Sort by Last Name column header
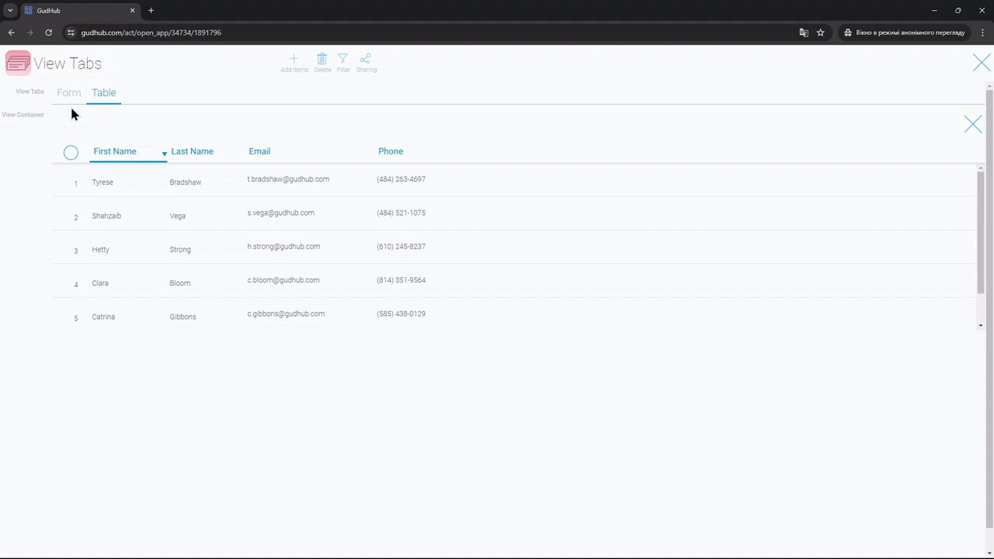Viewport: 994px width, 559px height. tap(192, 151)
